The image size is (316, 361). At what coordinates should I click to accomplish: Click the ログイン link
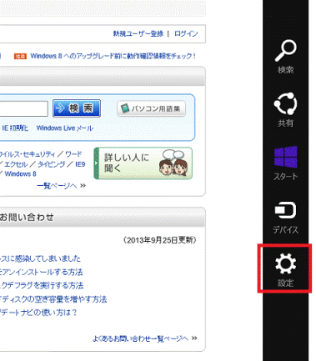pyautogui.click(x=186, y=33)
